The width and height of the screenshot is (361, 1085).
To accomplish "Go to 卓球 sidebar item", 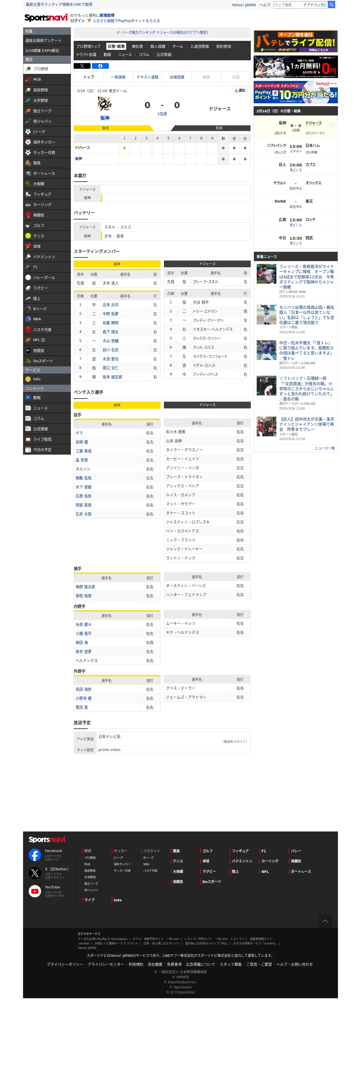I will click(47, 246).
